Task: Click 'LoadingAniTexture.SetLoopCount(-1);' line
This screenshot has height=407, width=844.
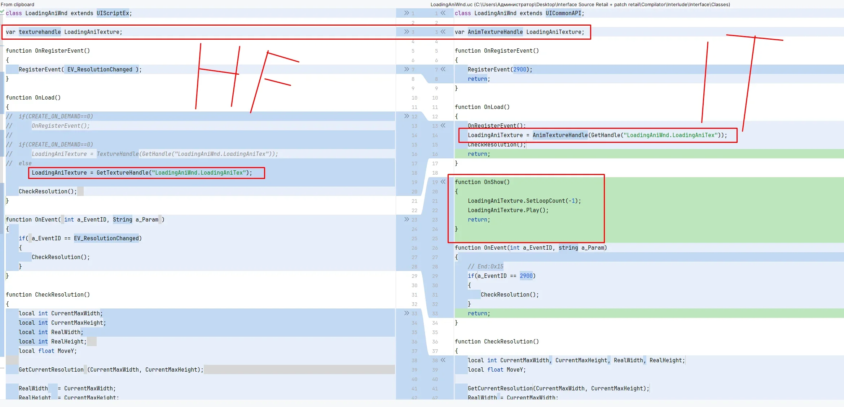Action: point(524,201)
